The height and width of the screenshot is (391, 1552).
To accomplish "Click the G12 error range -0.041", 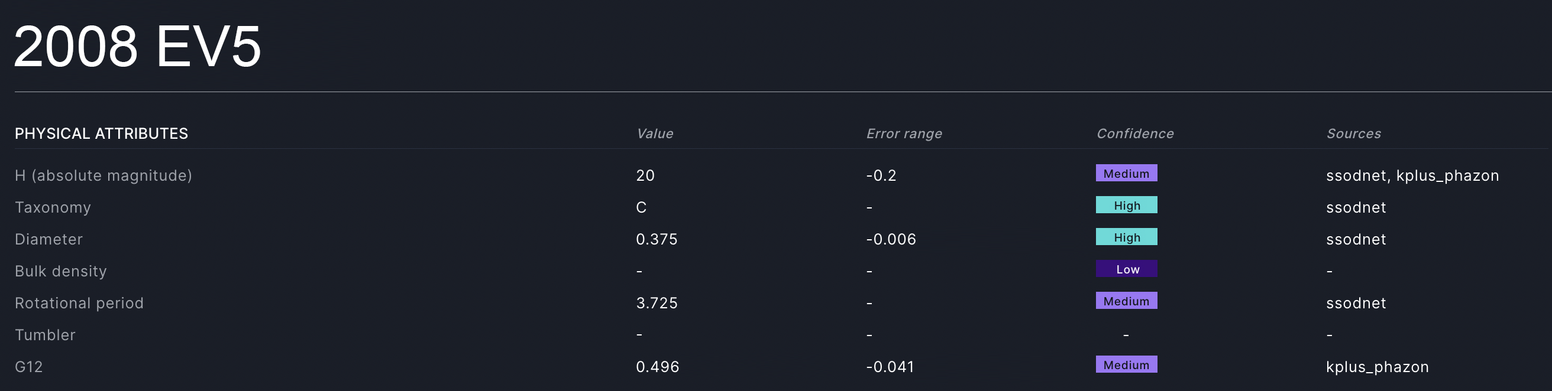I will 890,367.
